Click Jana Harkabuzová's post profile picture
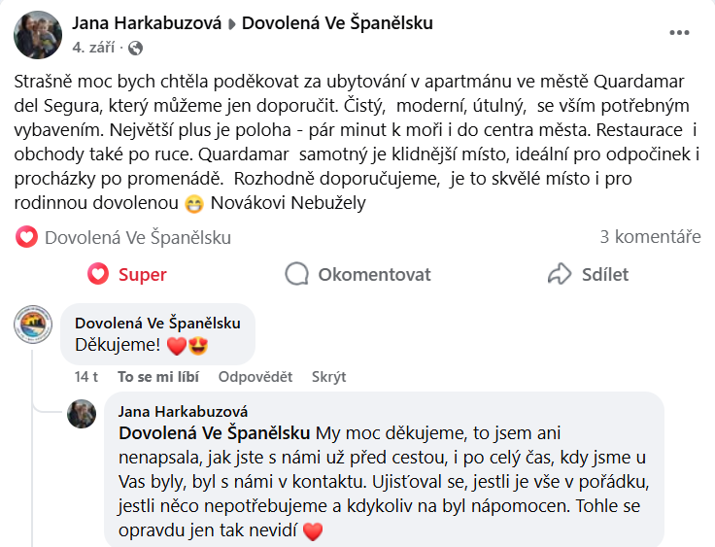This screenshot has width=715, height=547. click(38, 35)
